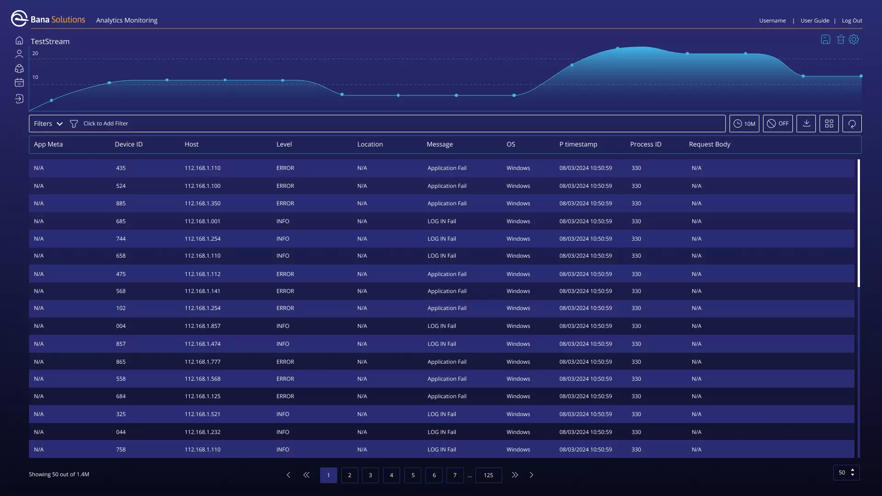Viewport: 882px width, 496px height.
Task: Delete stream using trash icon
Action: coord(840,39)
